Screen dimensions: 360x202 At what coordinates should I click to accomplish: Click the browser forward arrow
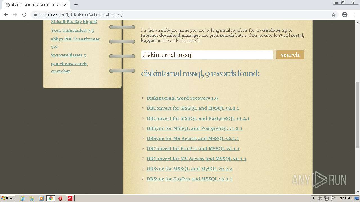coord(15,15)
